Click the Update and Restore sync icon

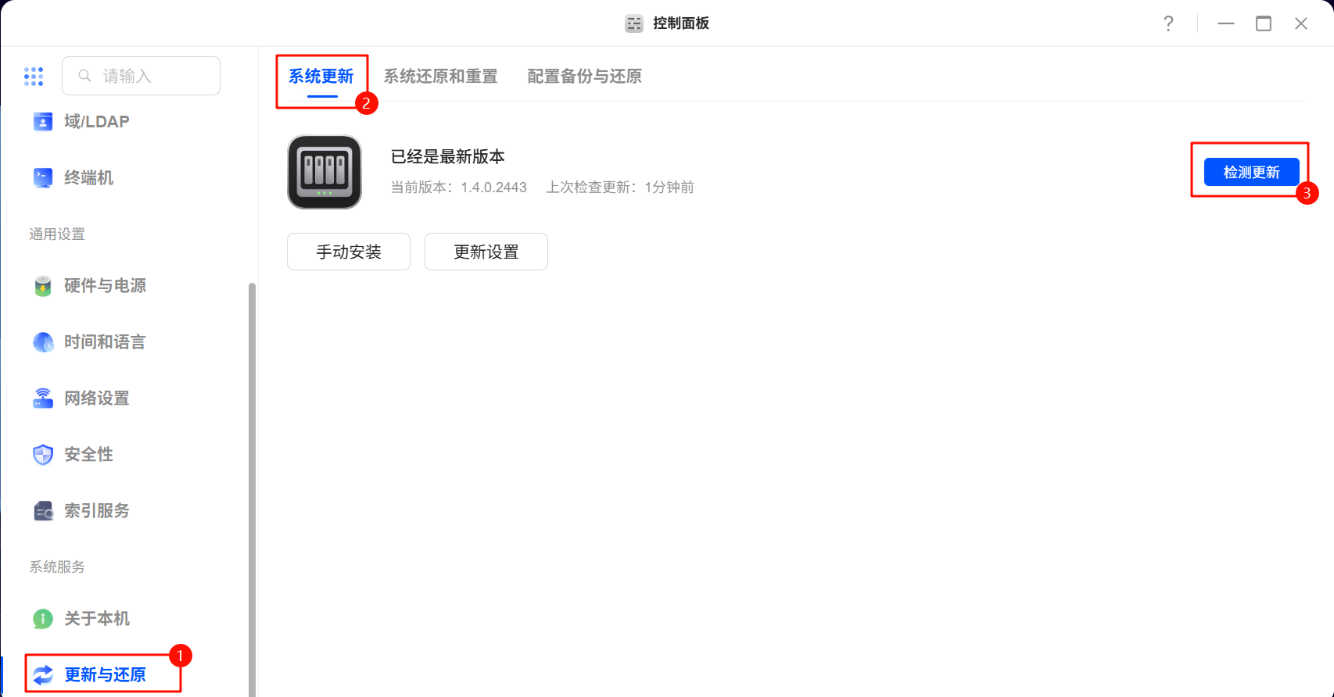[x=43, y=675]
